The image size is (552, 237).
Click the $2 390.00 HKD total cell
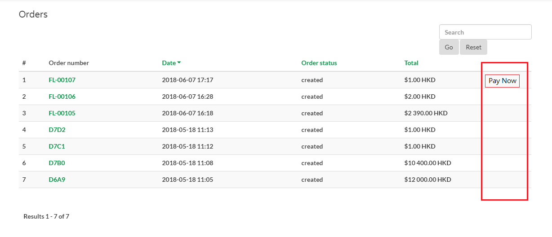click(426, 113)
